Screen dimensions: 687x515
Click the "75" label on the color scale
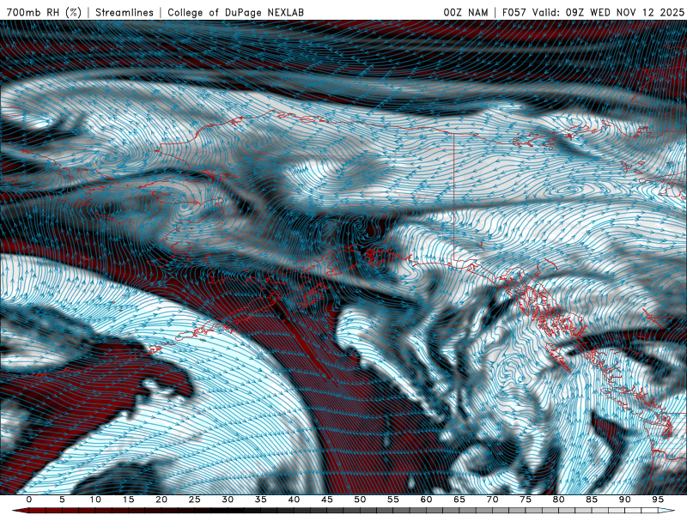(526, 500)
